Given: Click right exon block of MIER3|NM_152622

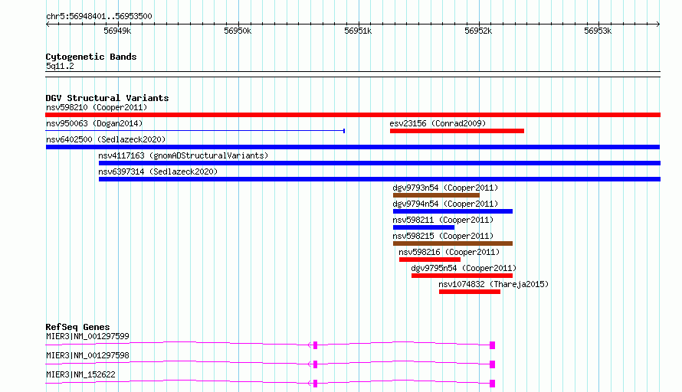Looking at the screenshot, I should point(493,384).
